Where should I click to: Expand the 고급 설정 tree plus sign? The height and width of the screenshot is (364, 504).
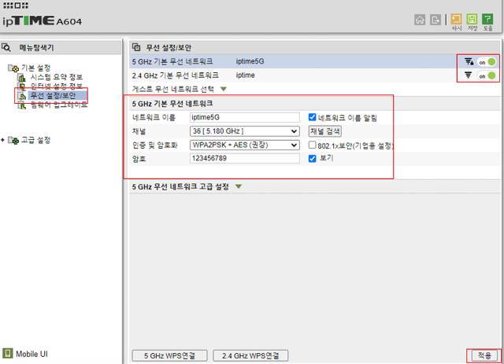[x=3, y=140]
